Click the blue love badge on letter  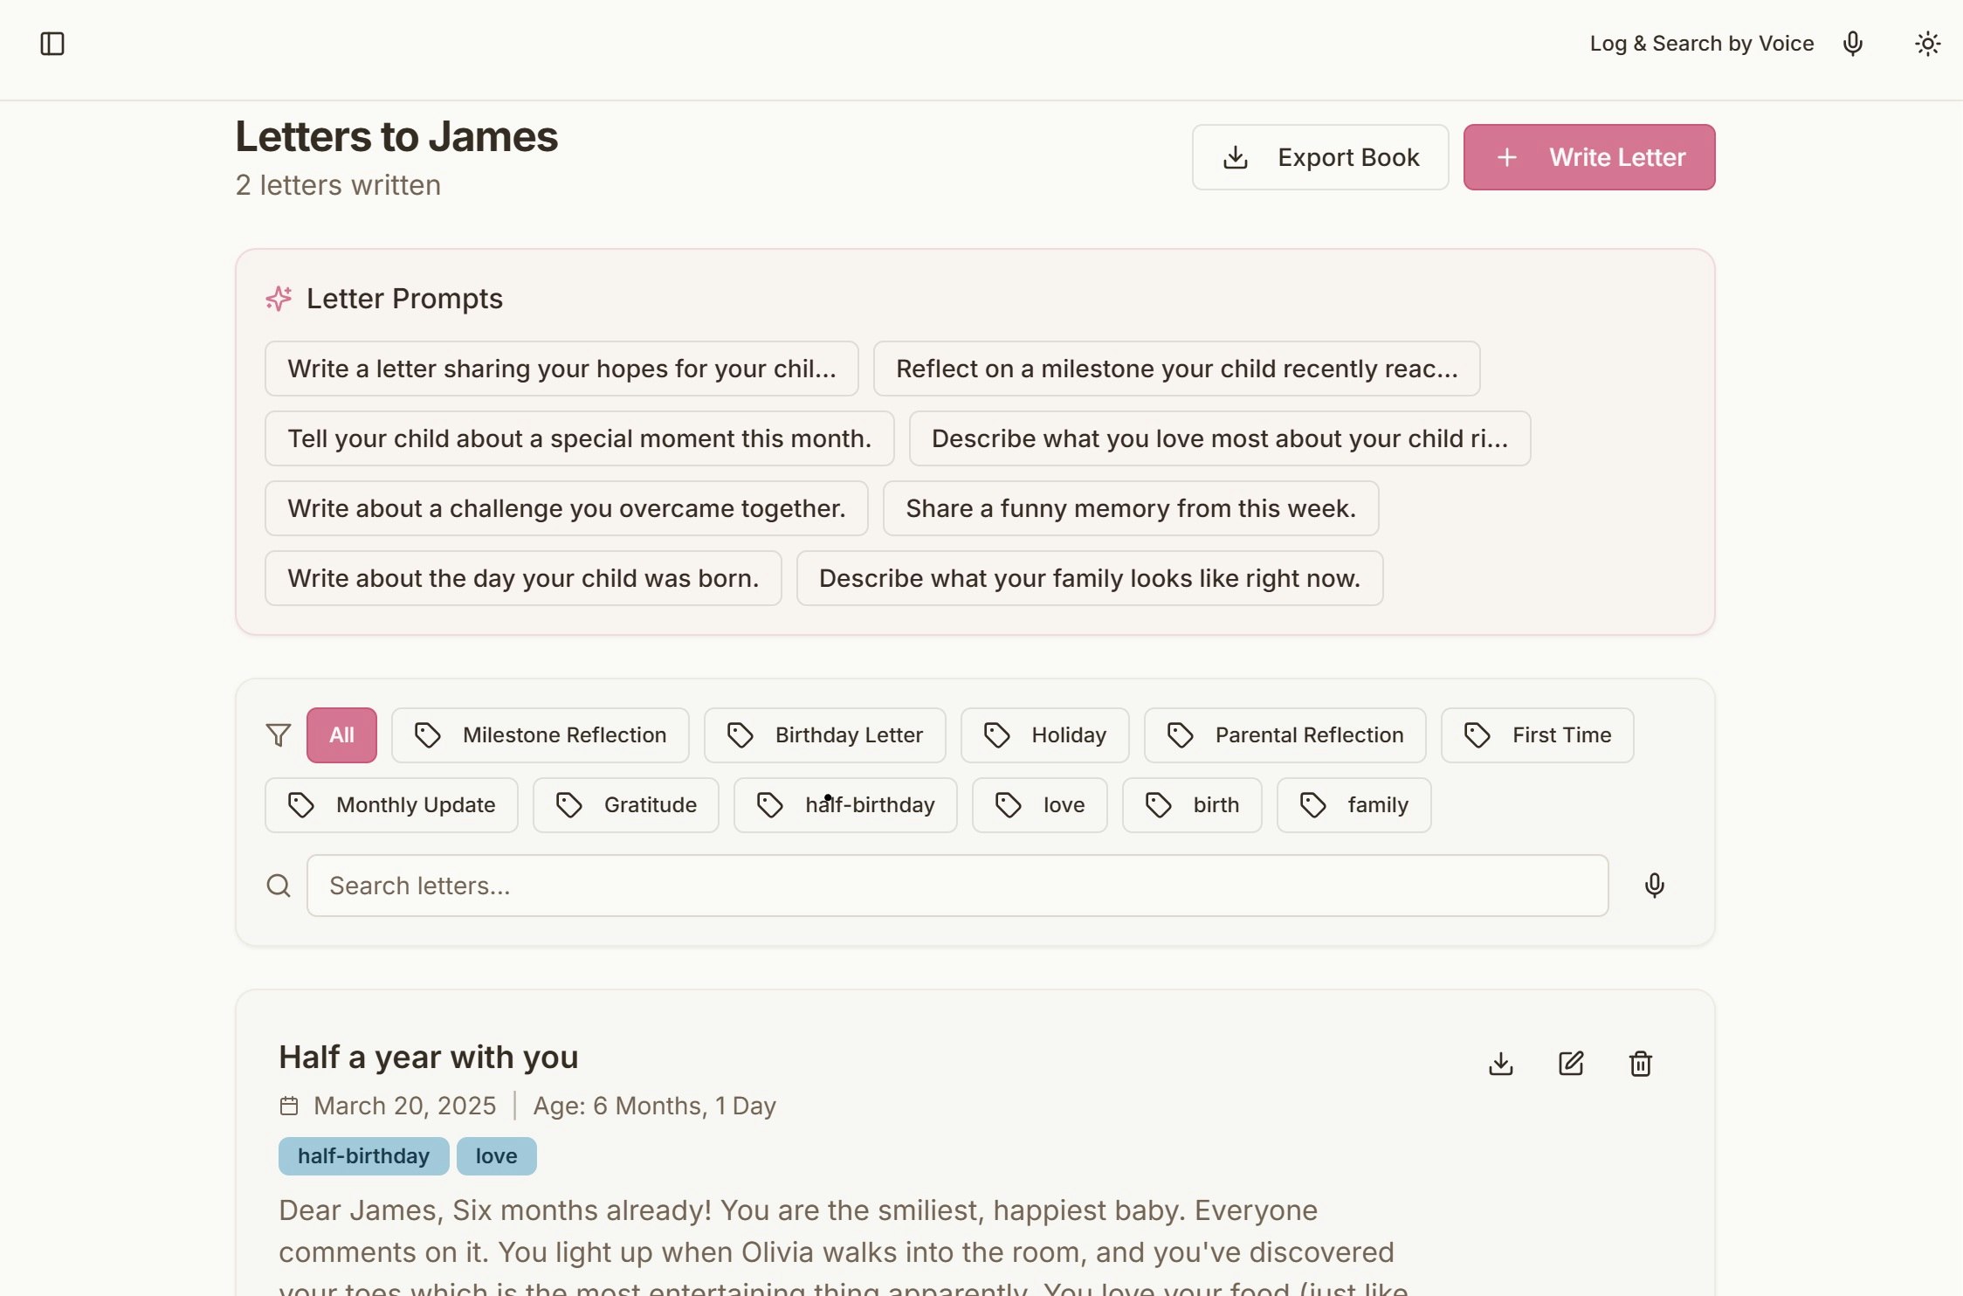point(497,1156)
